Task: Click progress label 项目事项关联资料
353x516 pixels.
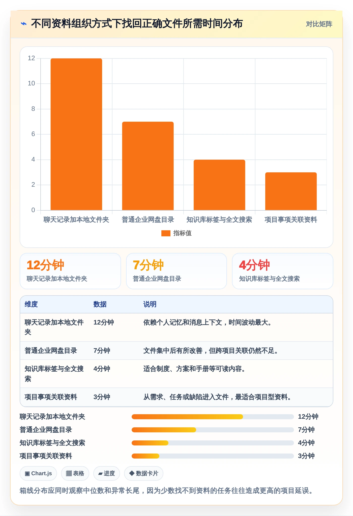Action: [x=46, y=456]
